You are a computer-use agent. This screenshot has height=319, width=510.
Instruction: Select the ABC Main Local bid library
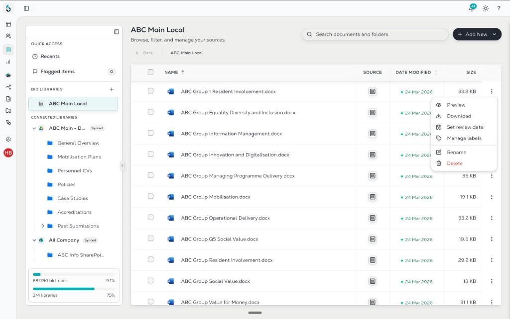click(x=73, y=104)
